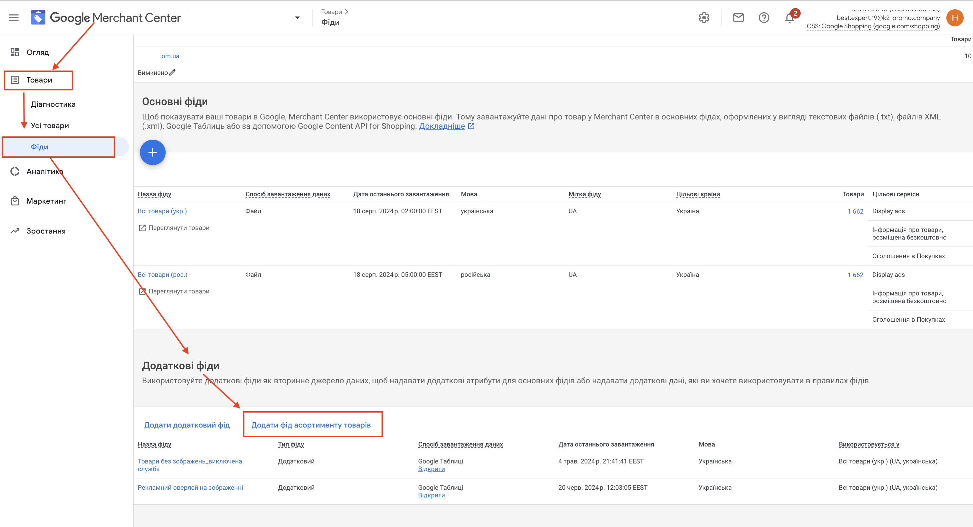Click external link icon beside Докладніше

pos(471,126)
